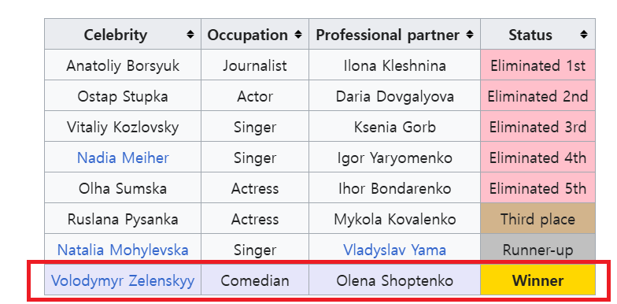The image size is (617, 304).
Task: Open the Volodymyr Zelenskyy link
Action: point(123,280)
